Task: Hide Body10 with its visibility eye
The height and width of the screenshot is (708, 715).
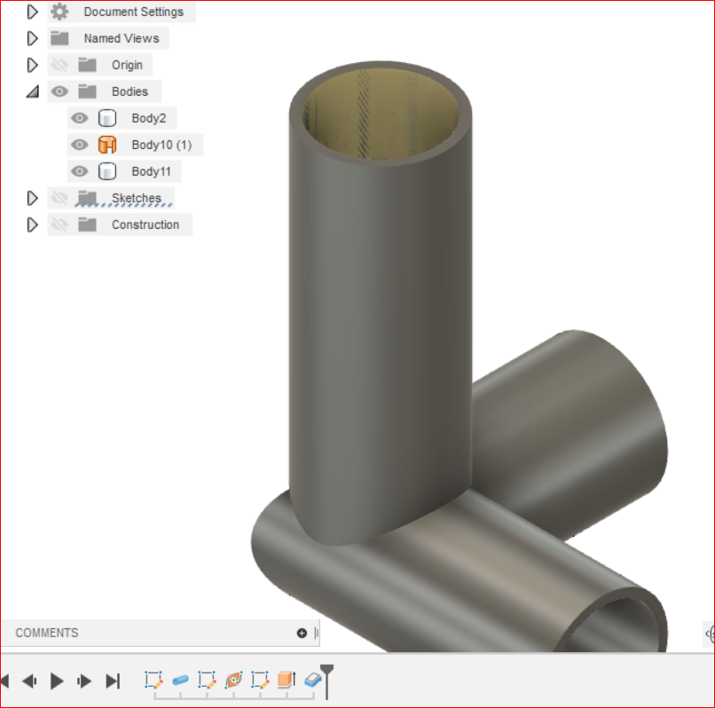Action: coord(79,144)
